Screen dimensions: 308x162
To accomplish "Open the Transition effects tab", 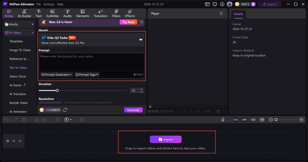I will click(100, 13).
